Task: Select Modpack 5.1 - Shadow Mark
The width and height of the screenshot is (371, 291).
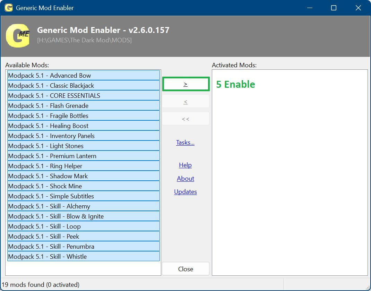Action: [x=84, y=176]
